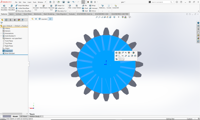The width and height of the screenshot is (200, 120).
Task: Click the Home icon in title toolbar
Action: click(x=50, y=2)
